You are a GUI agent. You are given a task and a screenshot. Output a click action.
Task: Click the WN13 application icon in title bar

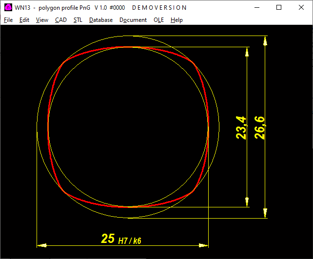pos(8,8)
